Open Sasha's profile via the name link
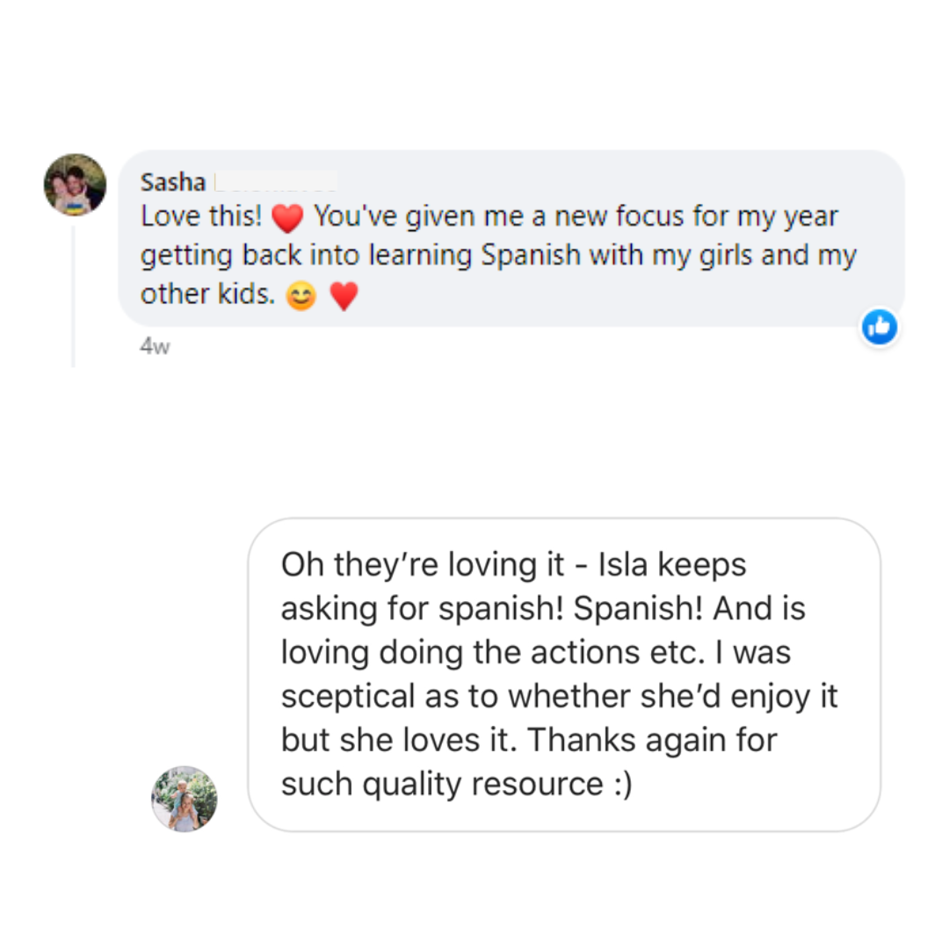Viewport: 949px width, 949px height. point(172,183)
